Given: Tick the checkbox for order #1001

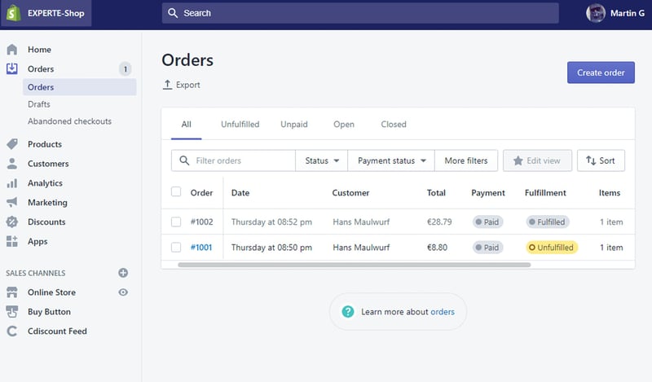Looking at the screenshot, I should (176, 248).
